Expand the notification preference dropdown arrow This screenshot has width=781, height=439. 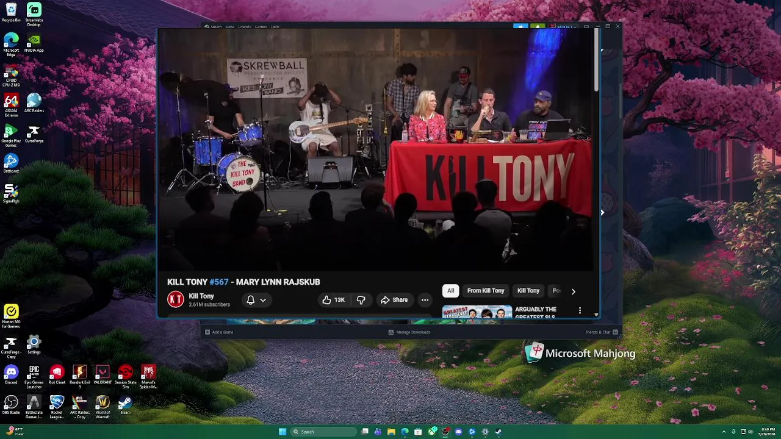263,300
